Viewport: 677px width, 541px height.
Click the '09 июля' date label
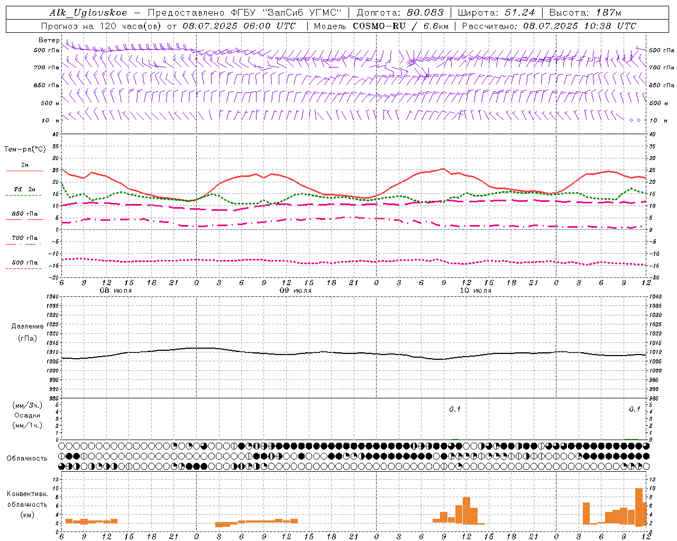(x=296, y=291)
